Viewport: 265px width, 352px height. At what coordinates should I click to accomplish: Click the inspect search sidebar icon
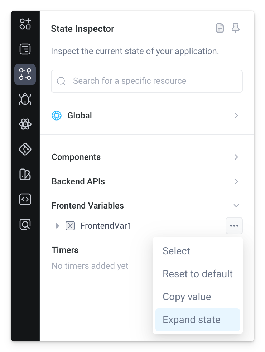click(x=25, y=225)
